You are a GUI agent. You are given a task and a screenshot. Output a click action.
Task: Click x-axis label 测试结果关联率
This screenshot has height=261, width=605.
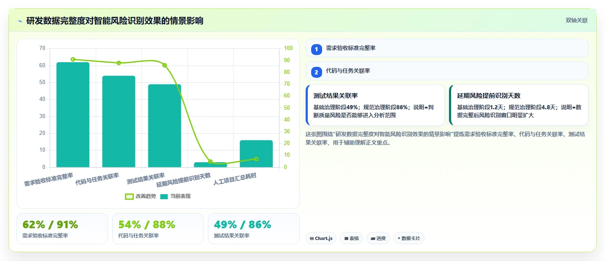(146, 179)
